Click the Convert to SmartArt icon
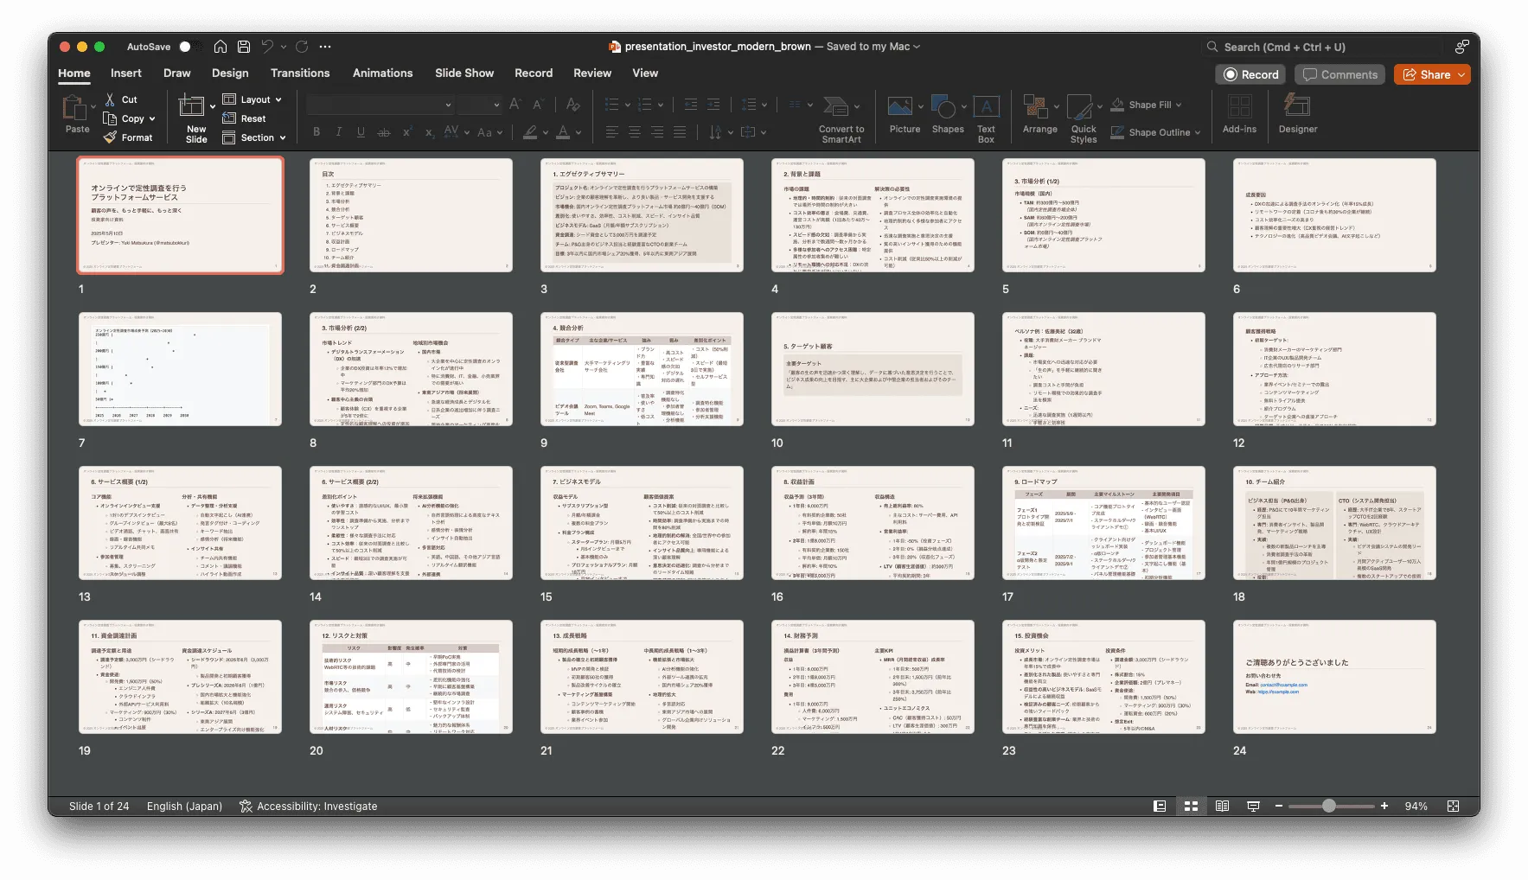 [x=836, y=106]
